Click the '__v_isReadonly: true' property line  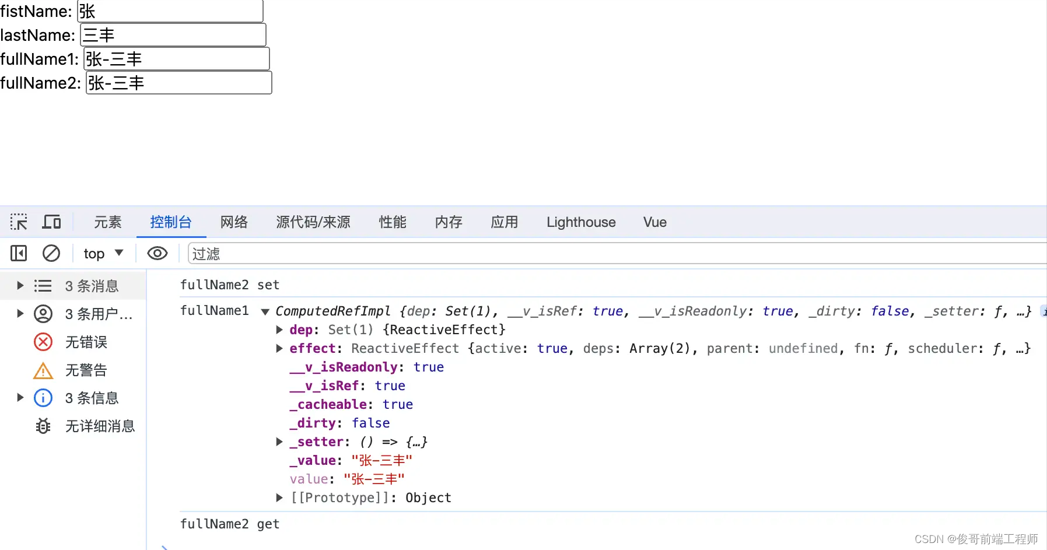(x=366, y=367)
